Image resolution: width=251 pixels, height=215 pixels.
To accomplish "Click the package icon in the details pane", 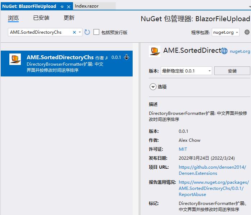I will point(155,51).
